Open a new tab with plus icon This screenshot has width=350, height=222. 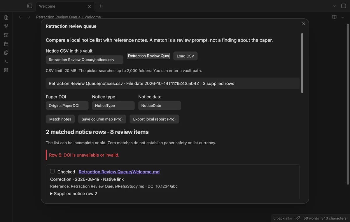(100, 6)
